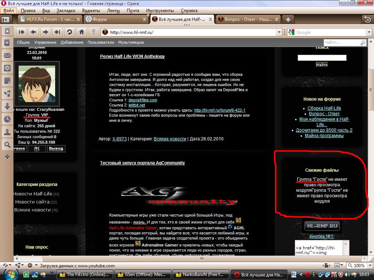Reload the current page

tap(69, 32)
